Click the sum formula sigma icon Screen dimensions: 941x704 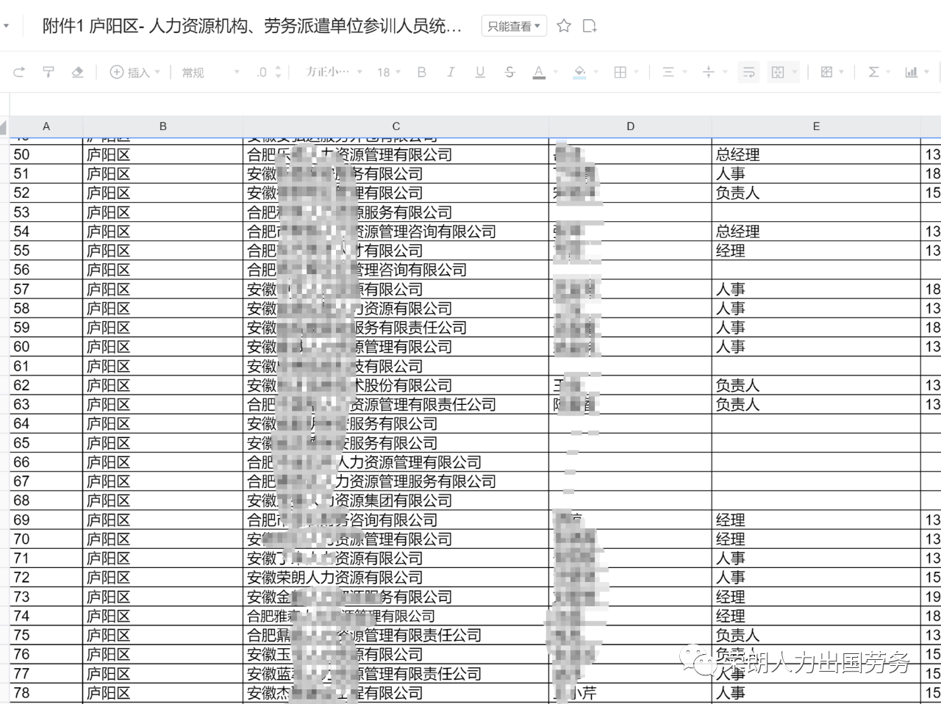[x=873, y=72]
